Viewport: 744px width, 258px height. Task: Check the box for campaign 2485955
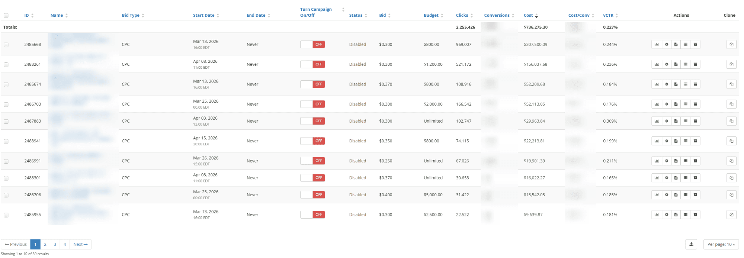tap(6, 215)
